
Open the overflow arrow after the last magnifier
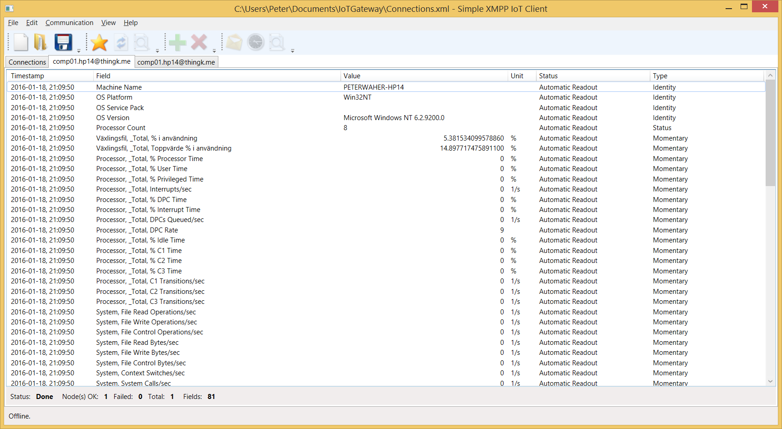click(x=293, y=51)
